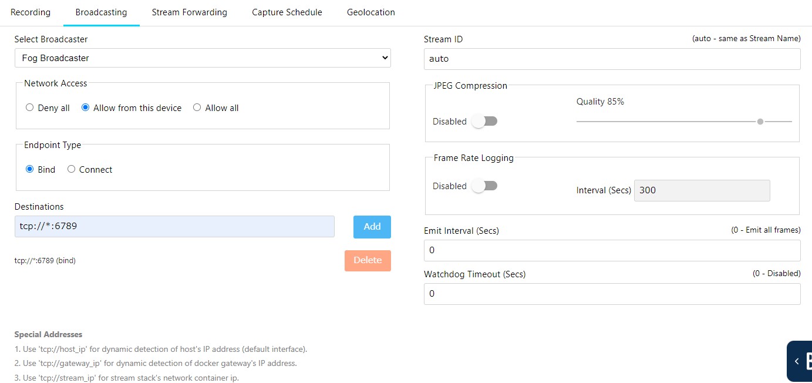
Task: Open the Stream Forwarding tab
Action: (x=189, y=12)
